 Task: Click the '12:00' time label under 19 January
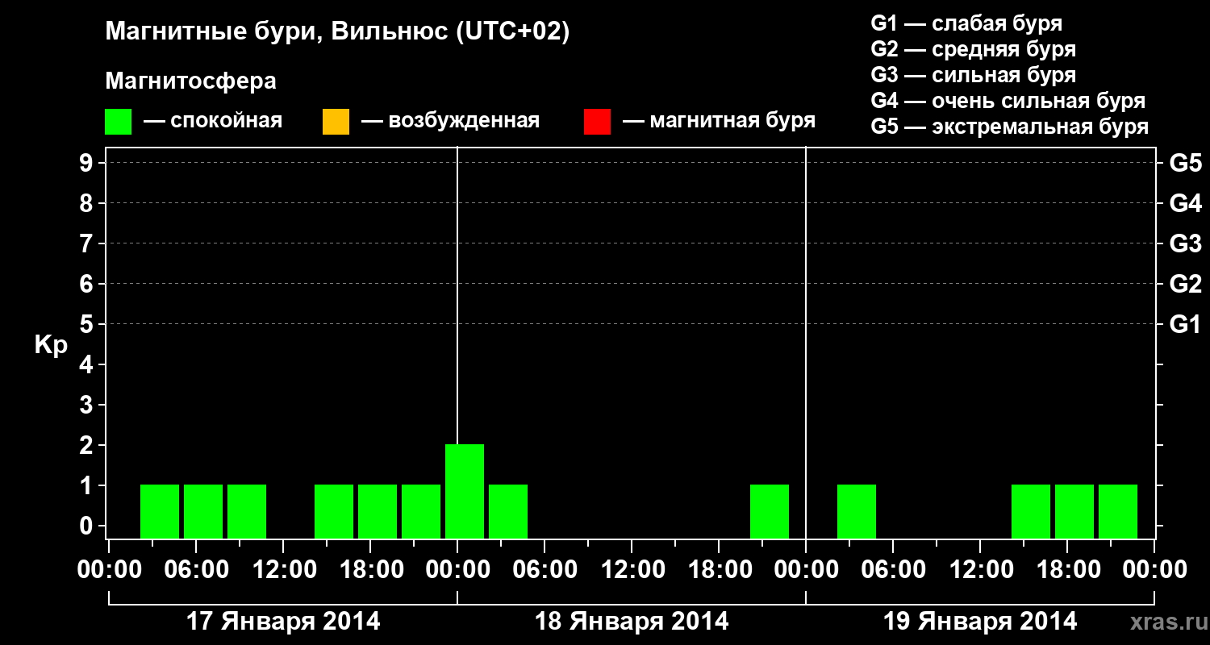tap(980, 570)
